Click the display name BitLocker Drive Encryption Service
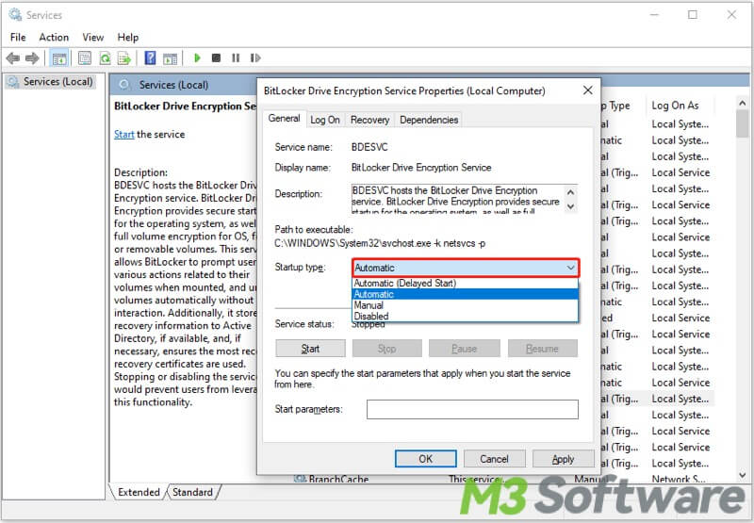Viewport: 754px width, 523px height. pos(421,168)
